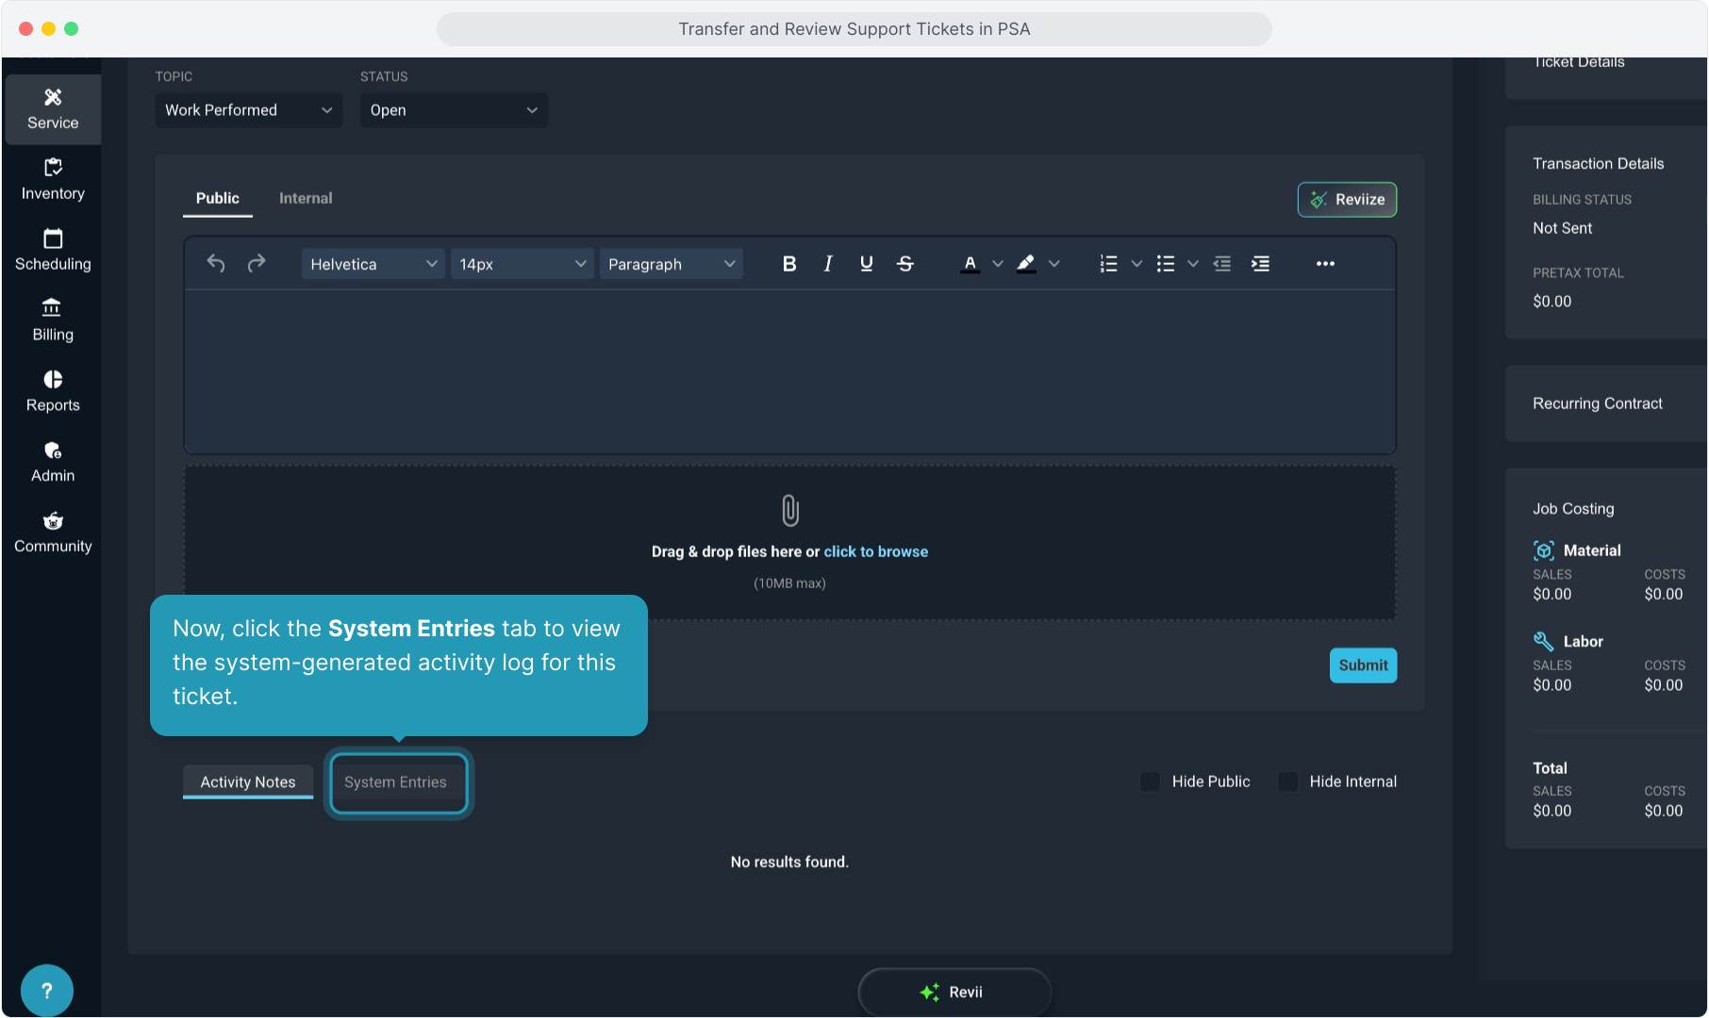Viewport: 1709px width, 1018px height.
Task: Open the Helvetica font family dropdown
Action: pos(373,264)
